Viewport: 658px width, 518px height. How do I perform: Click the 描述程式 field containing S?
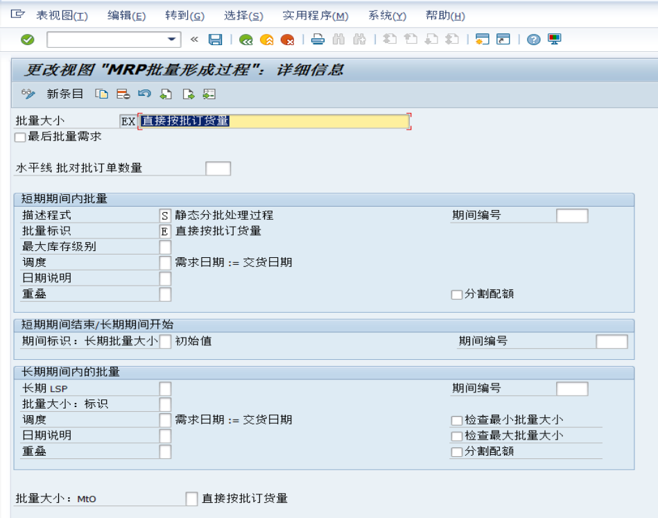pos(165,216)
